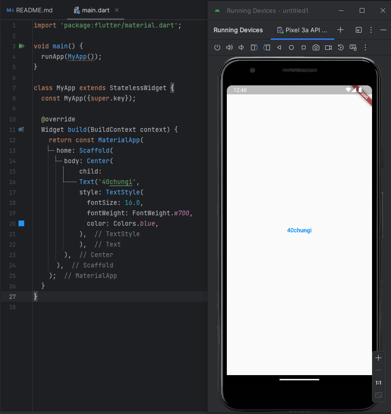Click 'super.key' in the constructor

108,99
